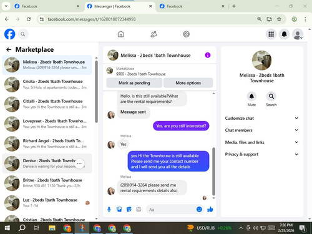
Task: Go back from Marketplace chats list
Action: [9, 49]
